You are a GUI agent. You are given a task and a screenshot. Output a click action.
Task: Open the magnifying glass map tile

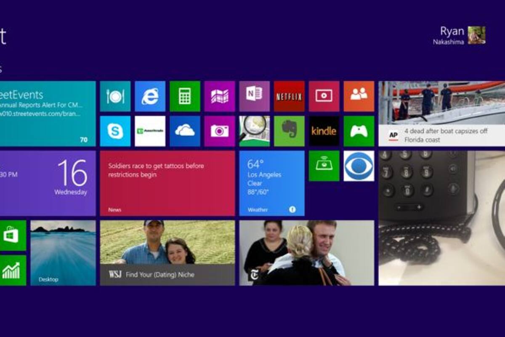[255, 131]
